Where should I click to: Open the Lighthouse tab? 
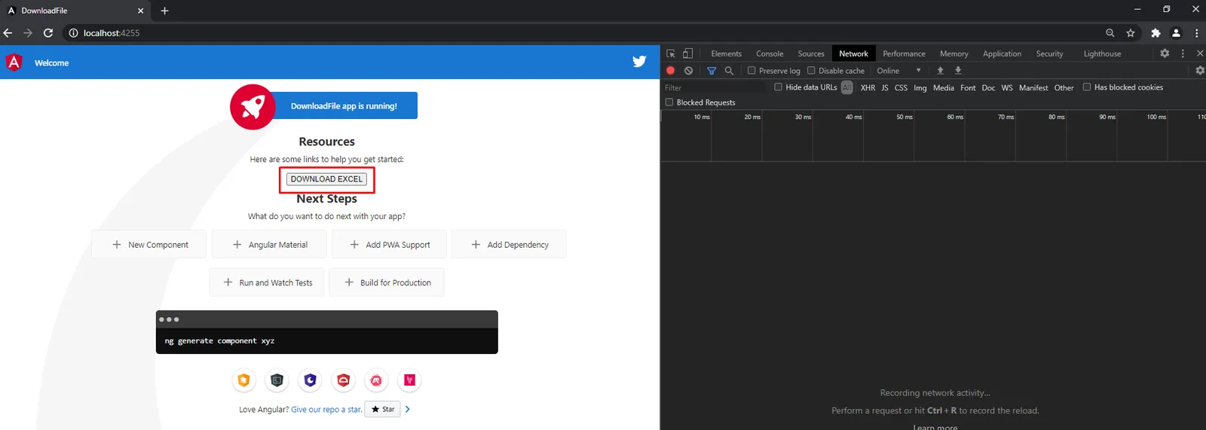pos(1102,53)
